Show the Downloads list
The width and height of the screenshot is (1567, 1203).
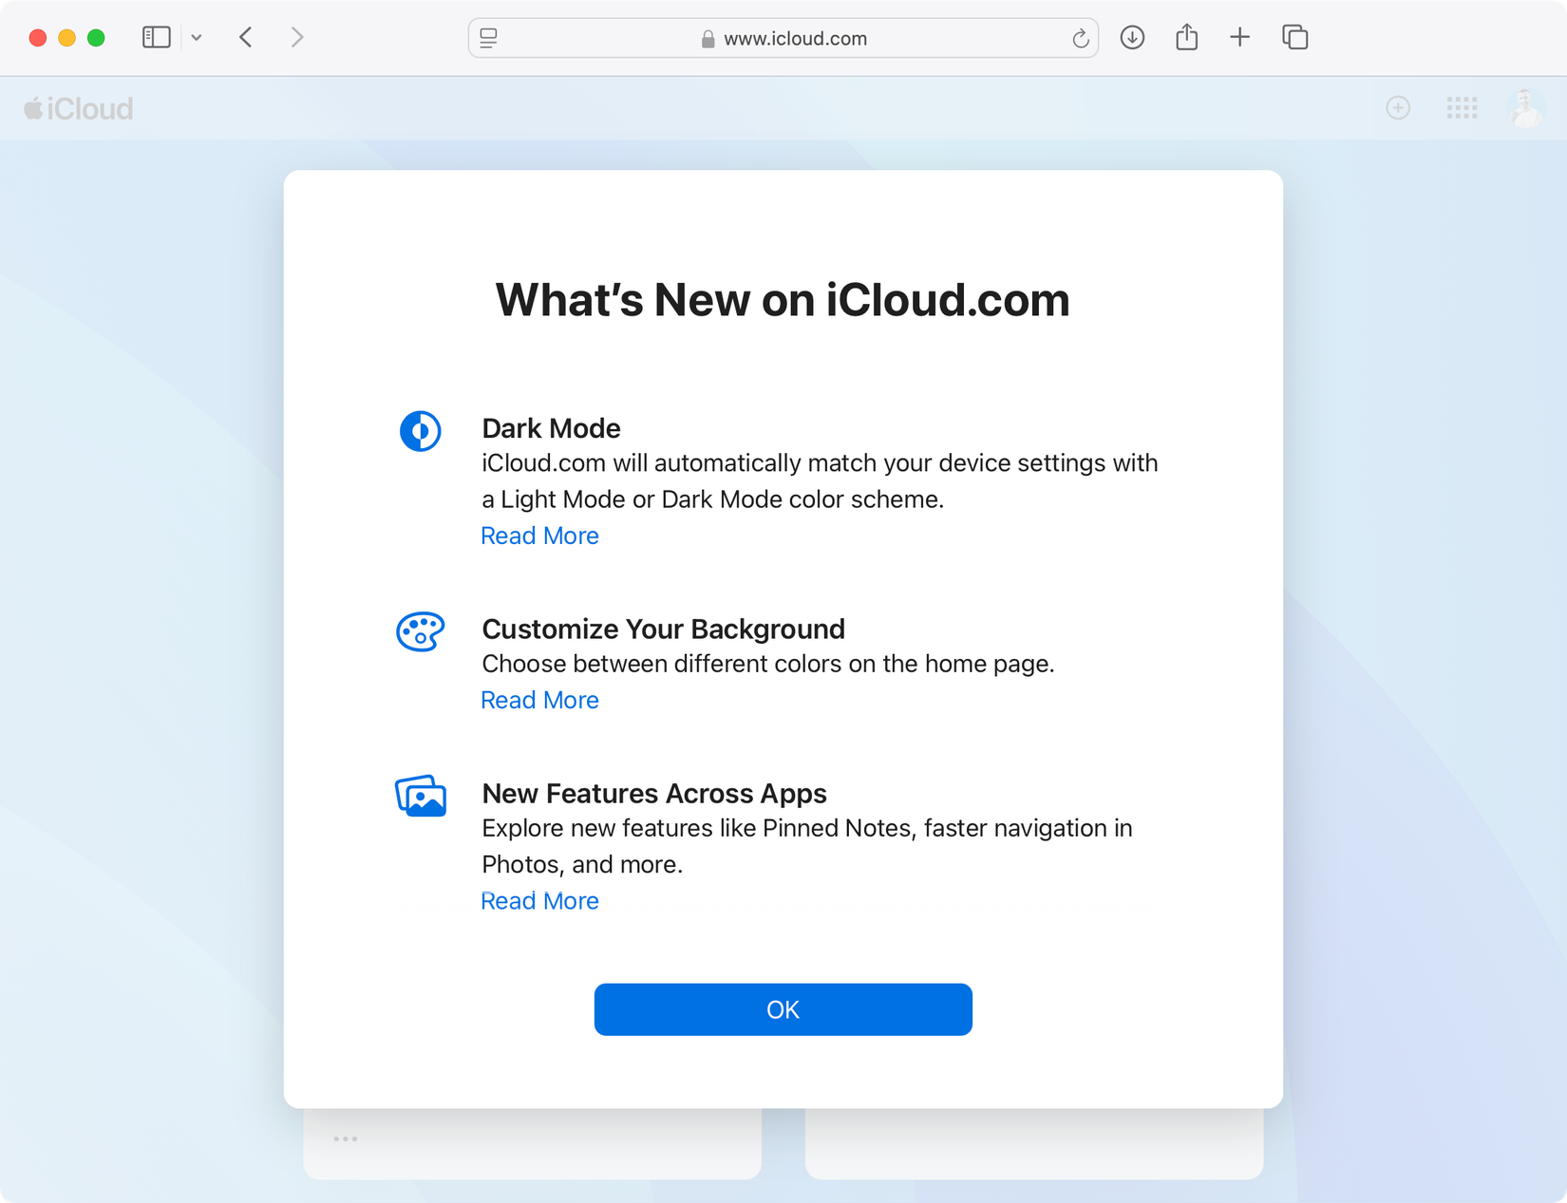[1132, 37]
